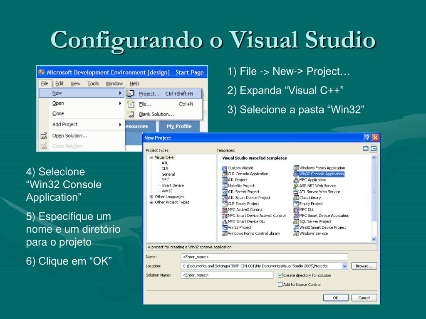Select MFC Smart Device ActiveX Control
The width and height of the screenshot is (426, 319).
(254, 216)
